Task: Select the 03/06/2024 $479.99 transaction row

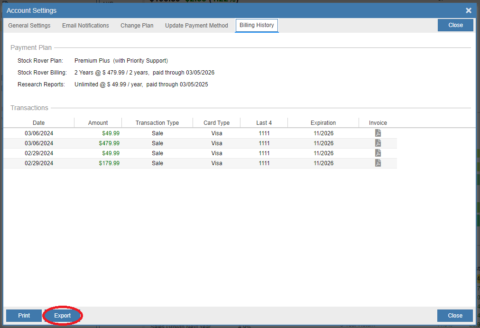Action: click(x=190, y=143)
